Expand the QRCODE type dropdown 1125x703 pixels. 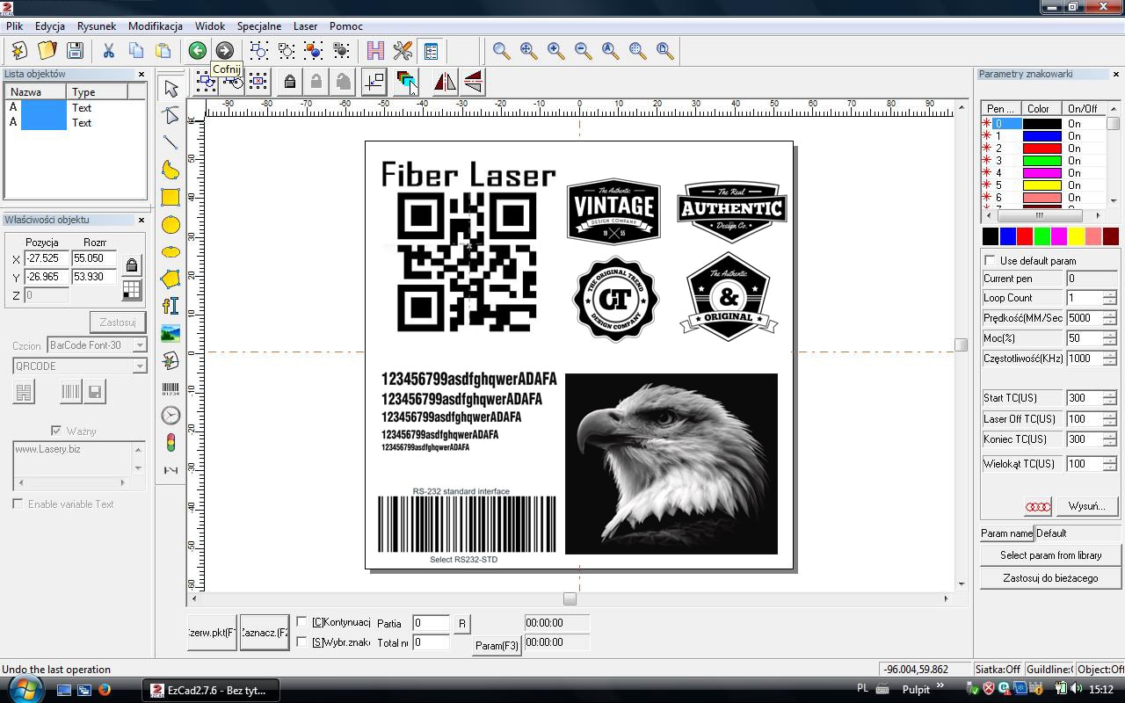pos(140,366)
